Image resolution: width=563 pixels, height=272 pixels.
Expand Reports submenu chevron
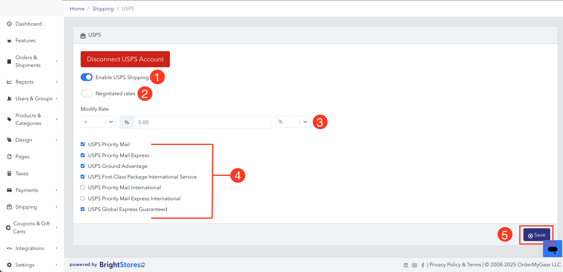coord(57,82)
